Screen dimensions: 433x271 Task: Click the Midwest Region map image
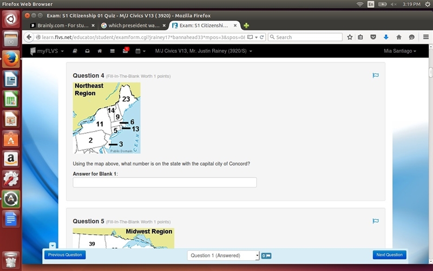pyautogui.click(x=123, y=238)
